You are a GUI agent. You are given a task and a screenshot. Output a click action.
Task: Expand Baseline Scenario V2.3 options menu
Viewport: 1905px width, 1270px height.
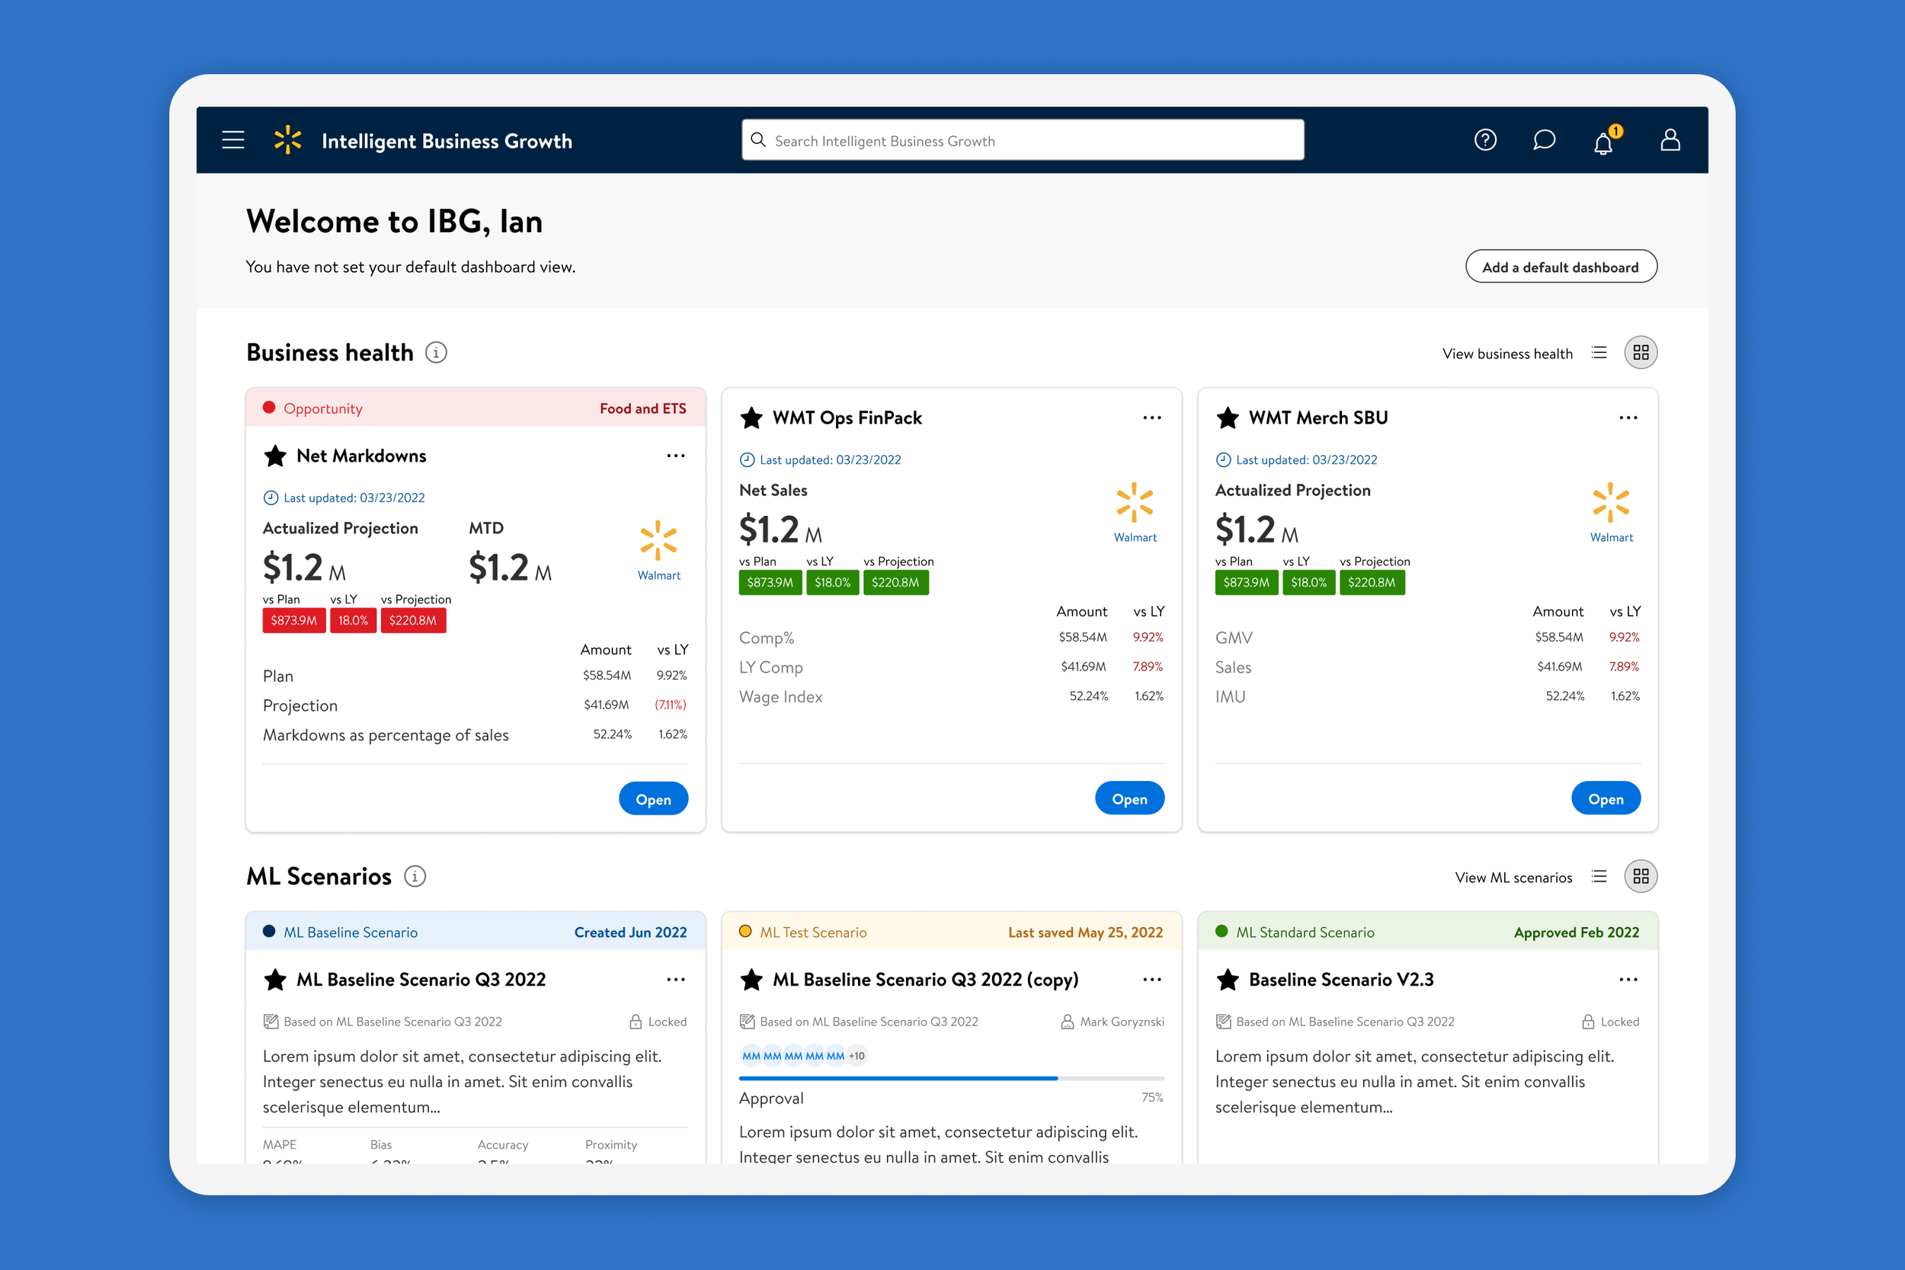(x=1628, y=980)
